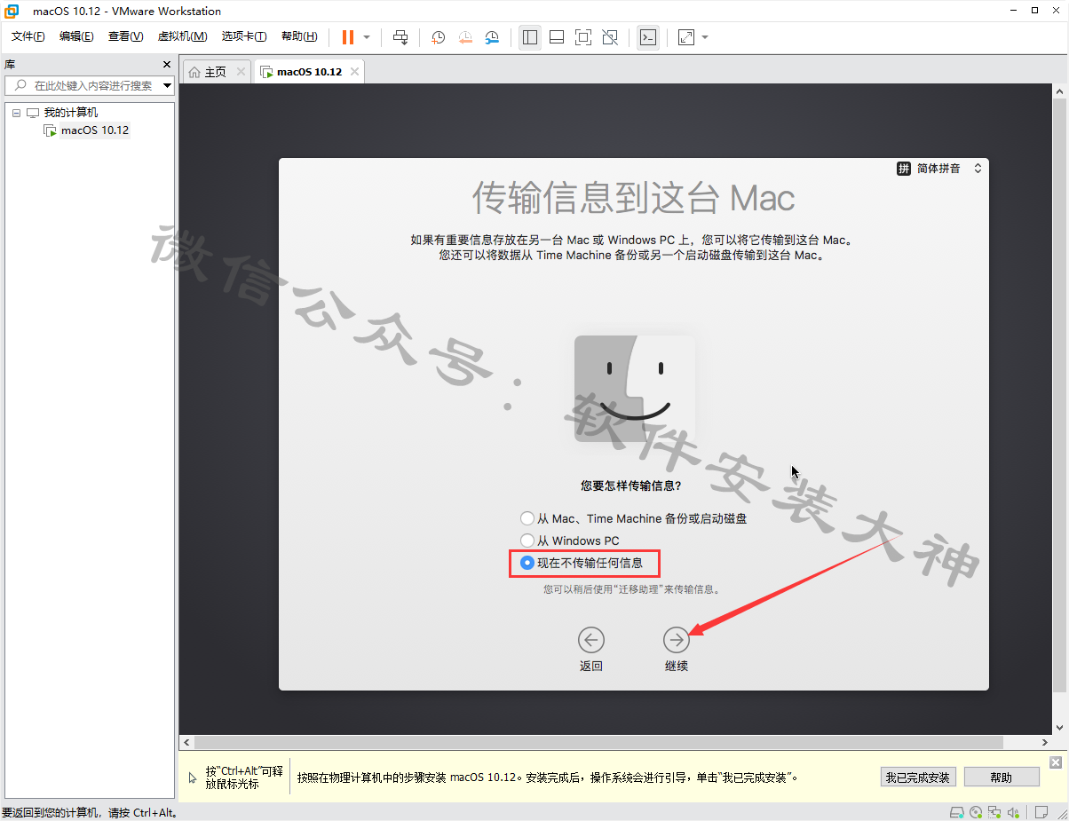This screenshot has height=821, width=1069.
Task: Close the 主页 tab
Action: pyautogui.click(x=241, y=72)
